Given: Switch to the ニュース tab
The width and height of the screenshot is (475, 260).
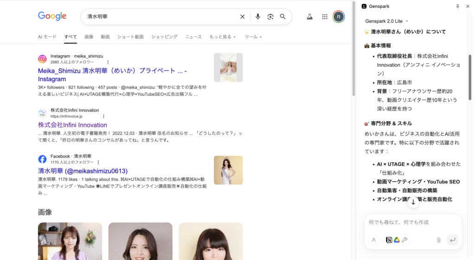Looking at the screenshot, I should pos(193,37).
